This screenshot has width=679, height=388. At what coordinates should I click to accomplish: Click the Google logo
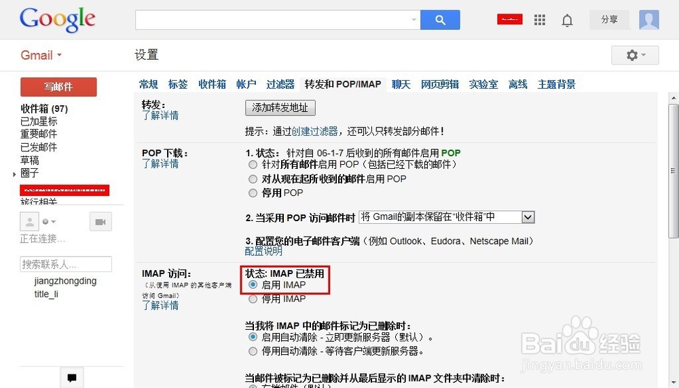(x=57, y=20)
